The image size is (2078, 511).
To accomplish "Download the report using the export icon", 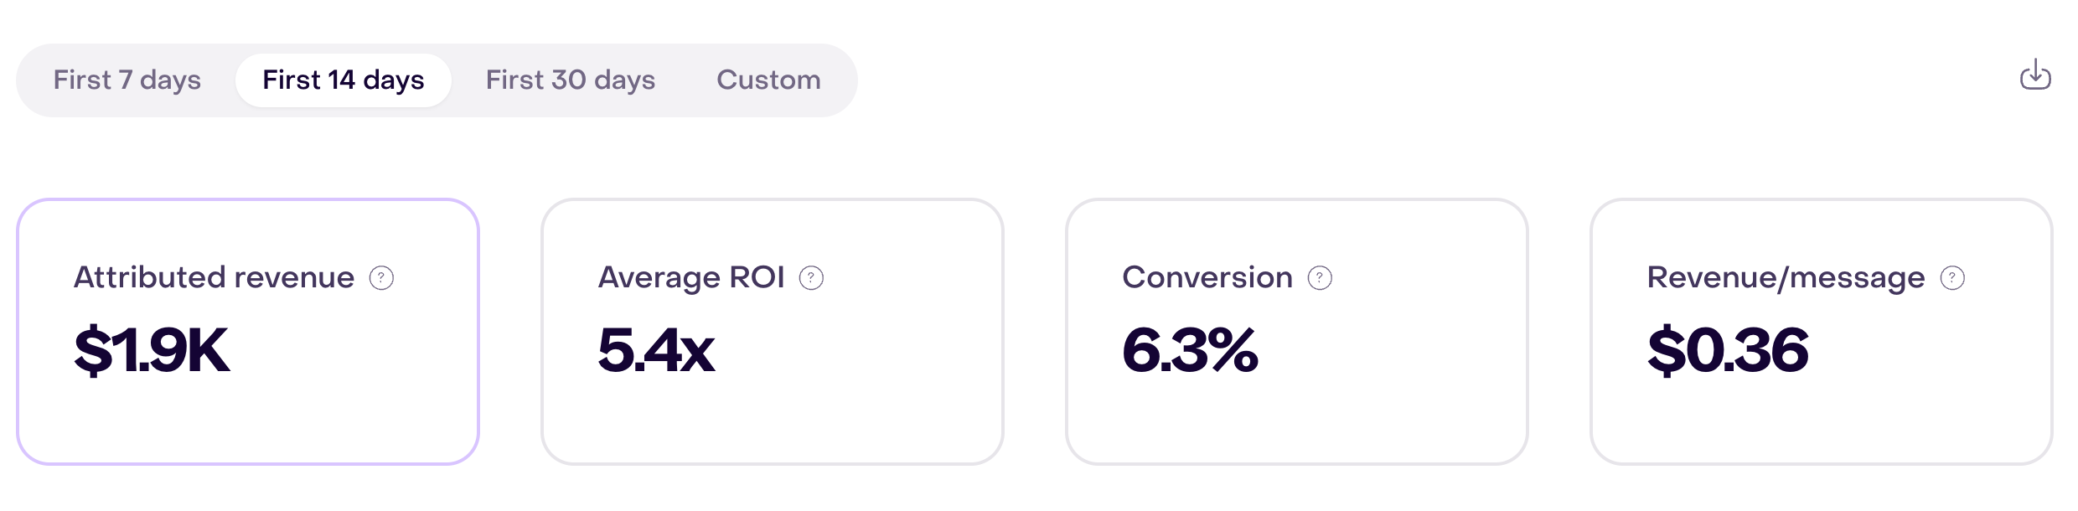I will point(2034,75).
